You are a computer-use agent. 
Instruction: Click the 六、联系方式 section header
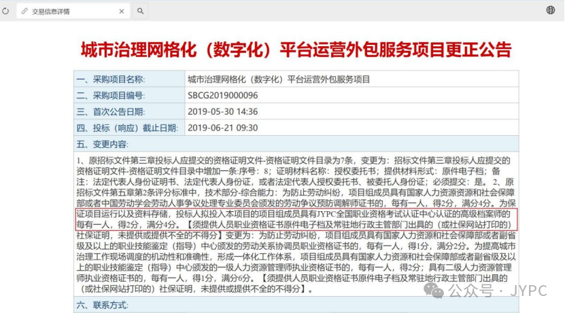coord(103,307)
